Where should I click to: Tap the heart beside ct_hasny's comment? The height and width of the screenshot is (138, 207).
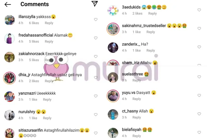[x=199, y=114]
